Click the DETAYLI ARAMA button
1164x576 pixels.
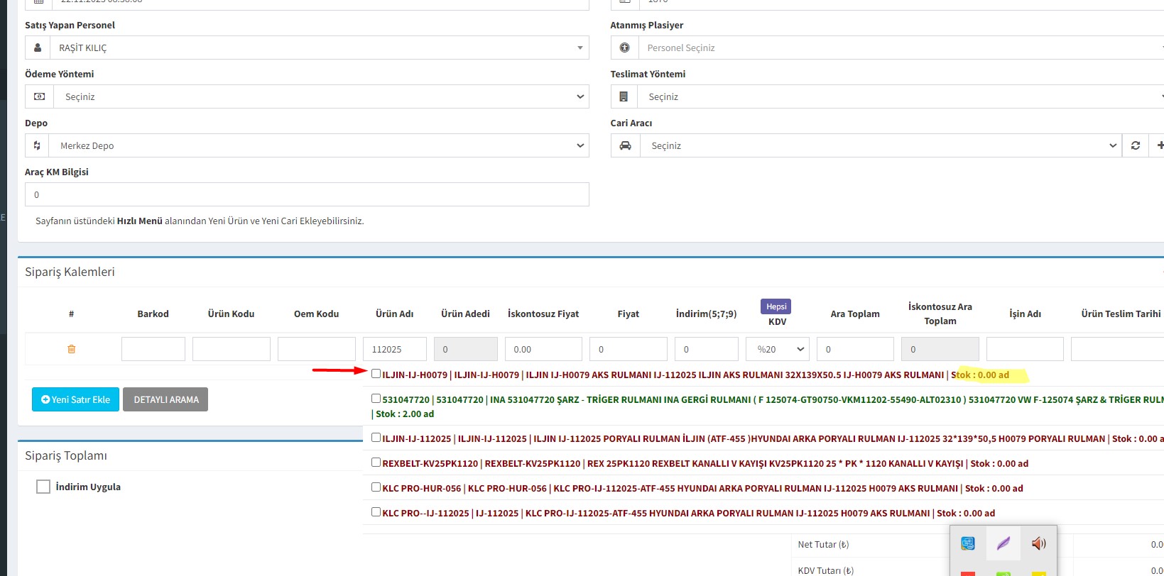pyautogui.click(x=165, y=399)
